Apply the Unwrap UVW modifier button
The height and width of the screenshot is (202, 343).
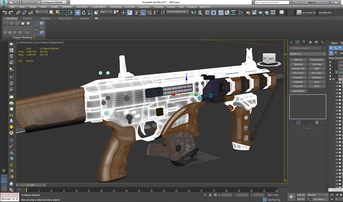[x=298, y=69]
